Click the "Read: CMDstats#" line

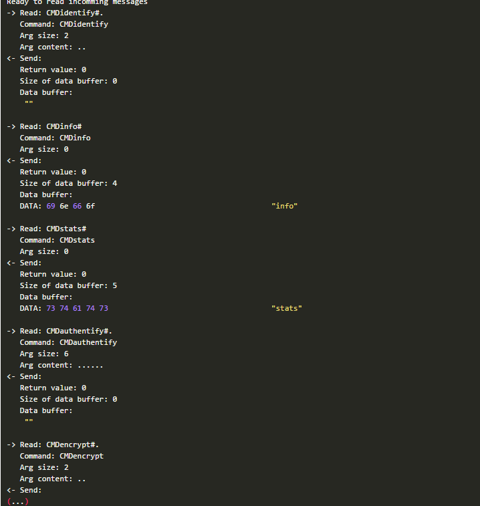click(x=52, y=229)
